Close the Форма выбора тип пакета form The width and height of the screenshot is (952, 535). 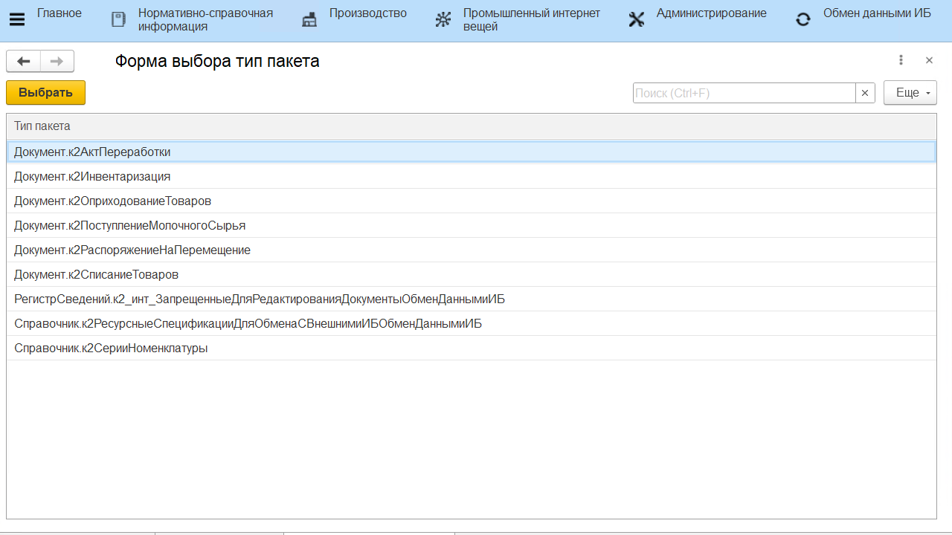coord(929,60)
